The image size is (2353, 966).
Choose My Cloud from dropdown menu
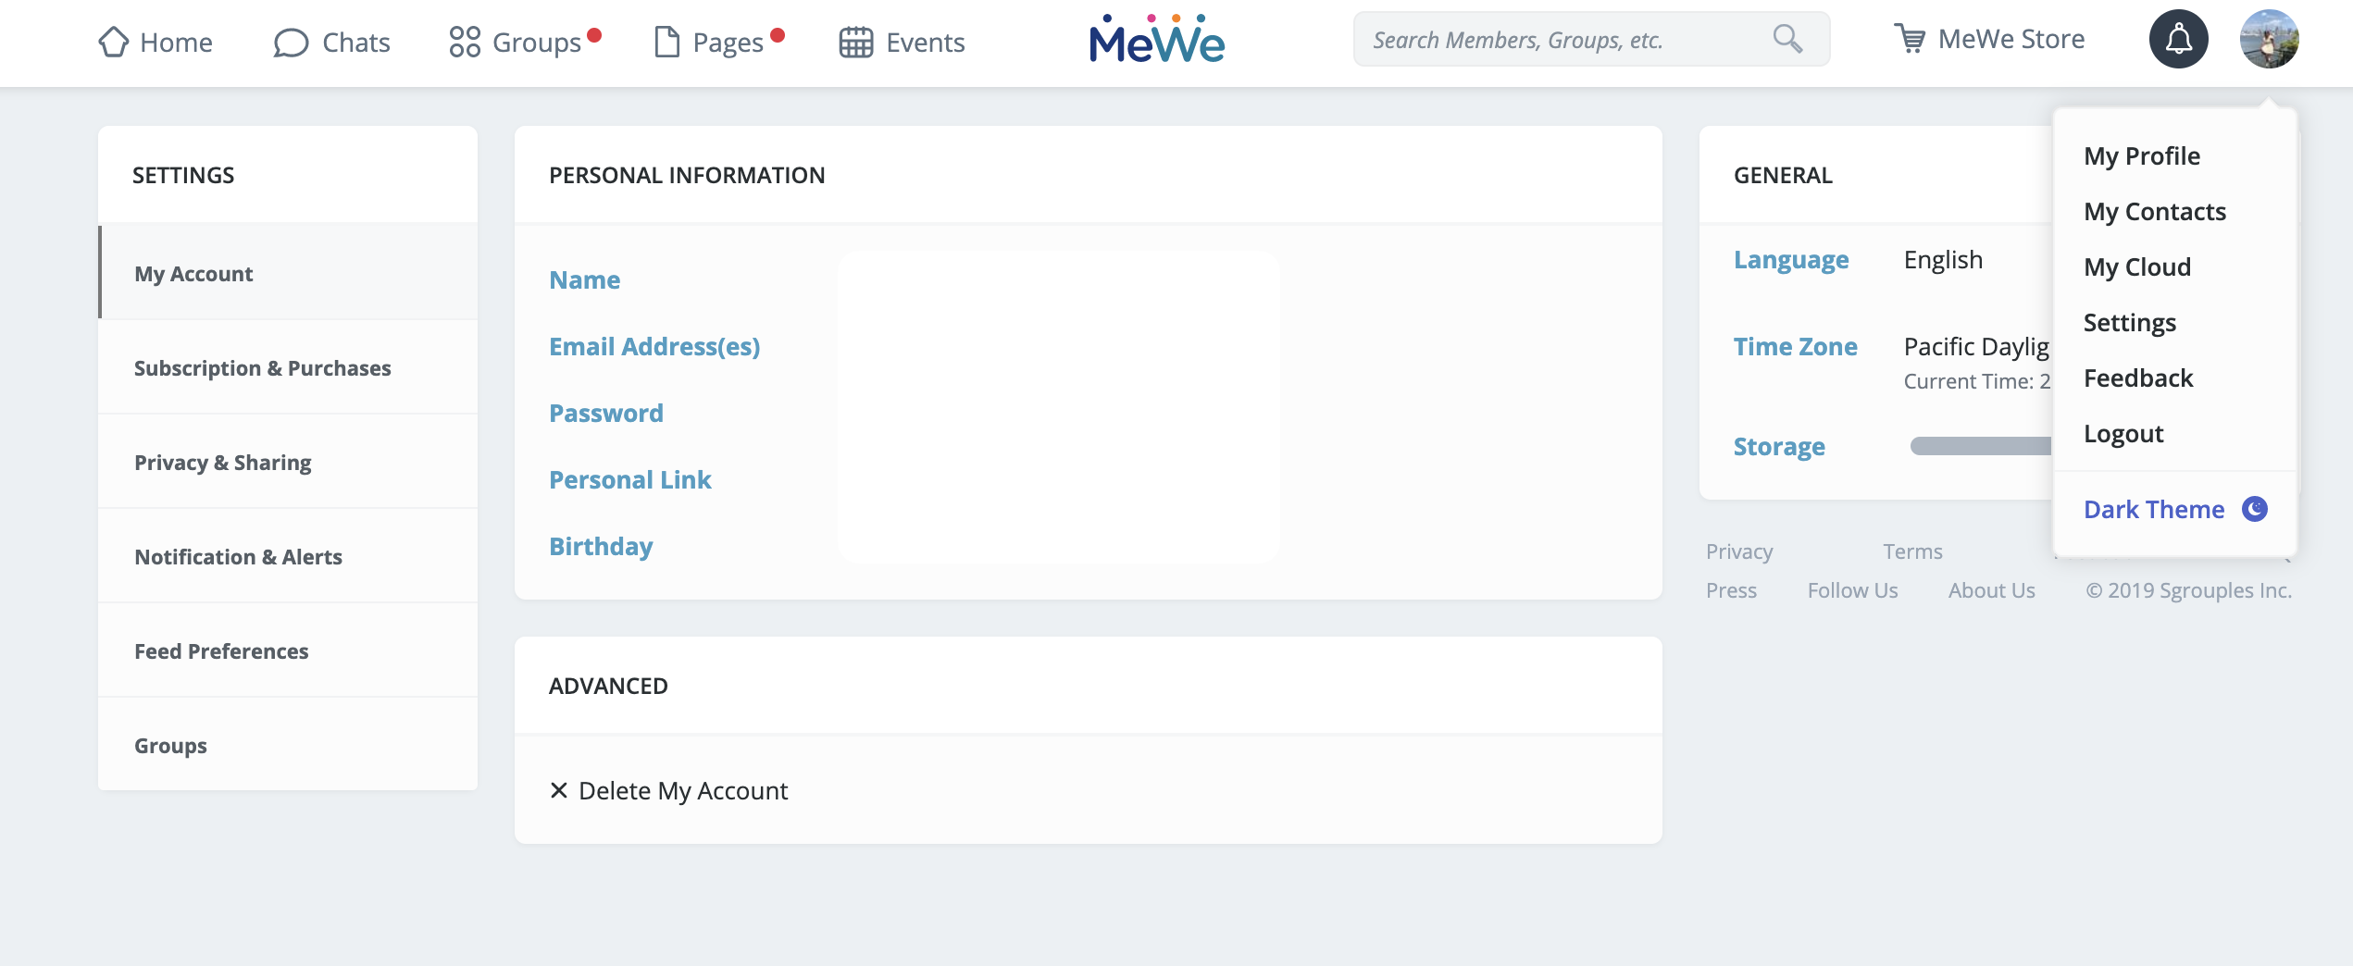[2137, 266]
